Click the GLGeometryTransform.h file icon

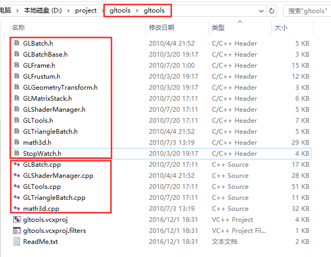tap(17, 87)
